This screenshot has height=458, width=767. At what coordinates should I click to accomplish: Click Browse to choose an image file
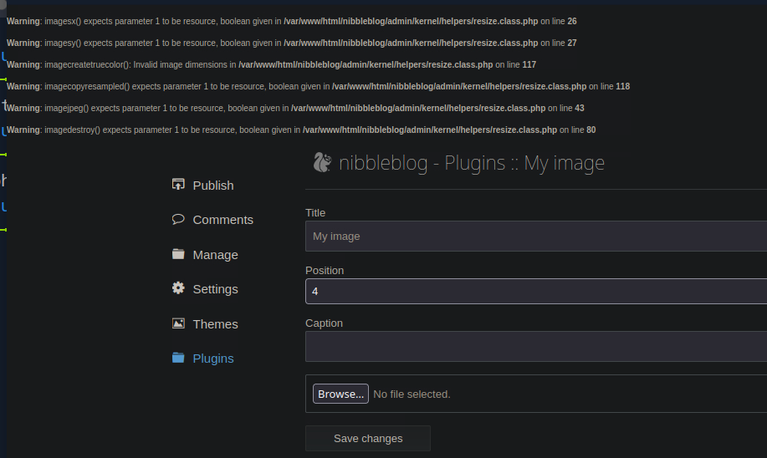[340, 394]
